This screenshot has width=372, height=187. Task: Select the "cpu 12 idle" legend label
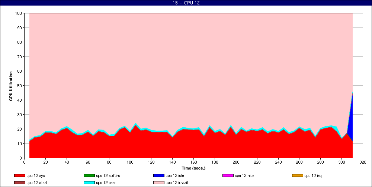(x=176, y=175)
